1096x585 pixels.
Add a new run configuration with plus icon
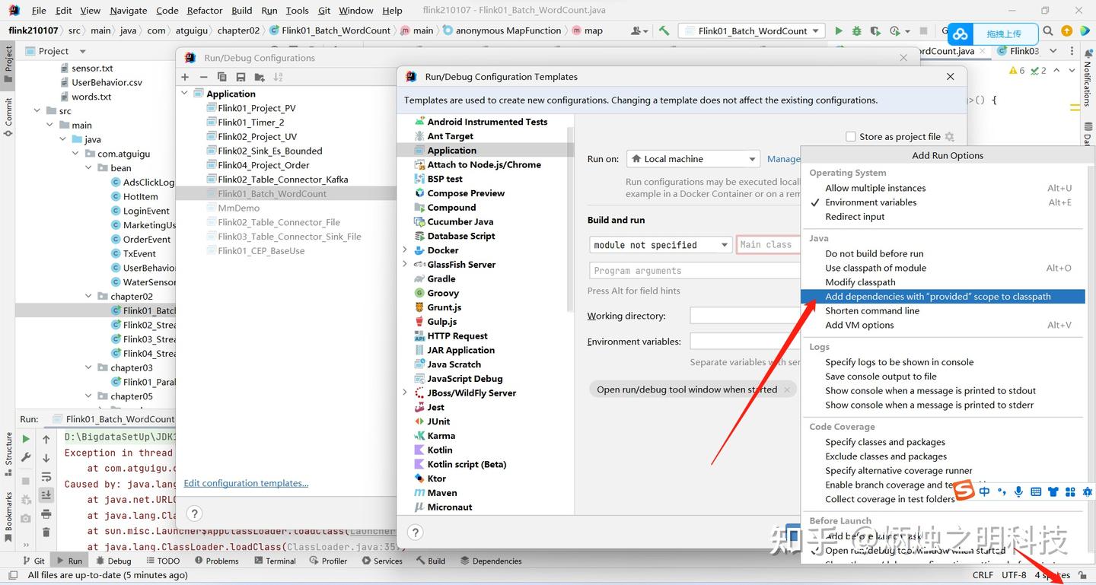[x=184, y=76]
